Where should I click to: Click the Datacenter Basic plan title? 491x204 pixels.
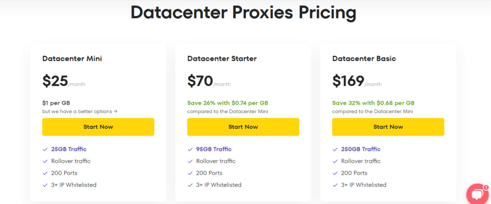pyautogui.click(x=364, y=59)
